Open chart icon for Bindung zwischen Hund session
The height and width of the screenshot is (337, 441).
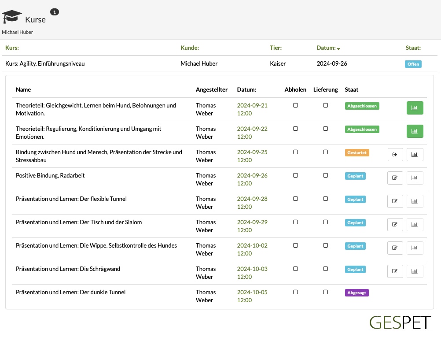(415, 155)
